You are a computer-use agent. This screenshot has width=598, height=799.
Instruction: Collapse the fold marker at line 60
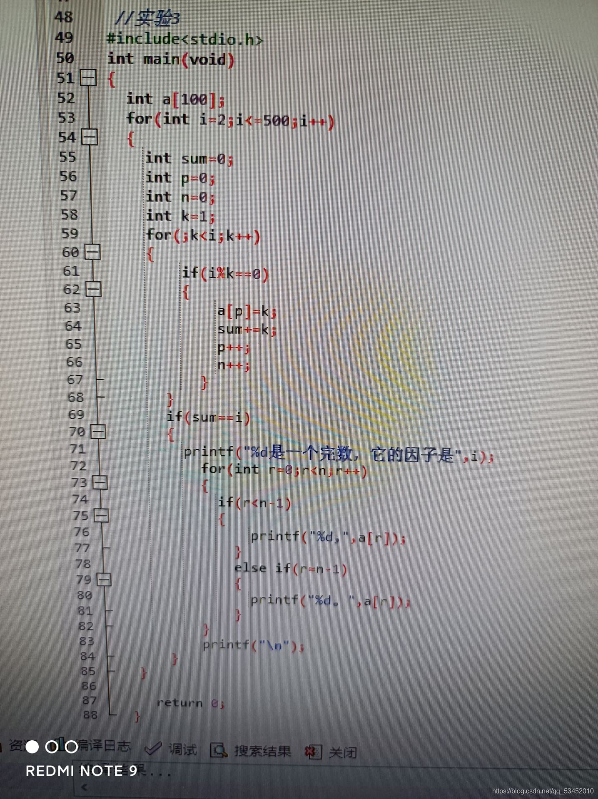[x=92, y=252]
